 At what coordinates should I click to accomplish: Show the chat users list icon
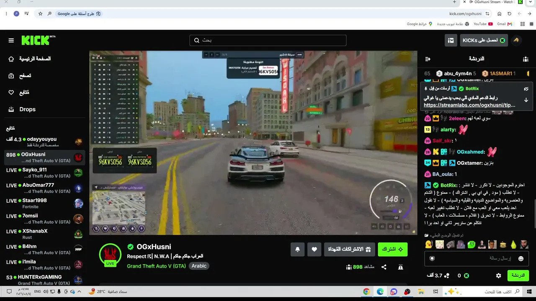coord(526,59)
